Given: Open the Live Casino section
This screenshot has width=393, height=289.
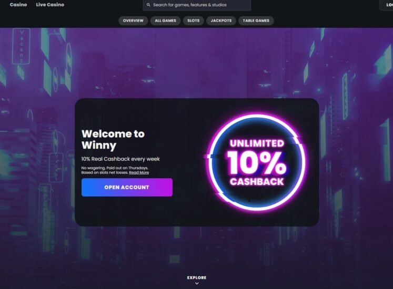Looking at the screenshot, I should 50,5.
